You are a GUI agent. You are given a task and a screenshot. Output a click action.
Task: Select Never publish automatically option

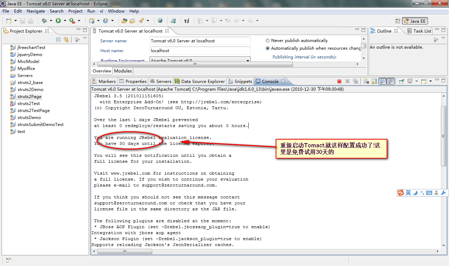297,41
